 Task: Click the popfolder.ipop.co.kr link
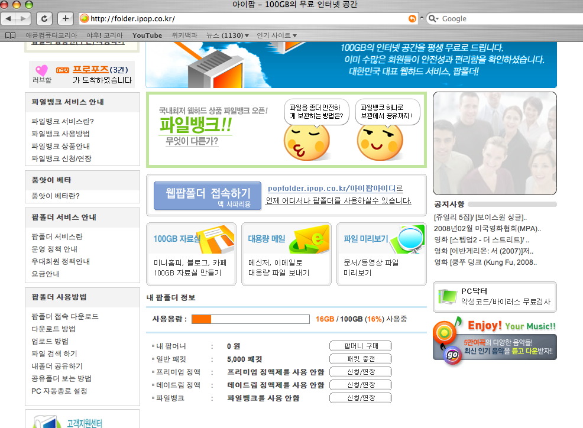point(335,188)
